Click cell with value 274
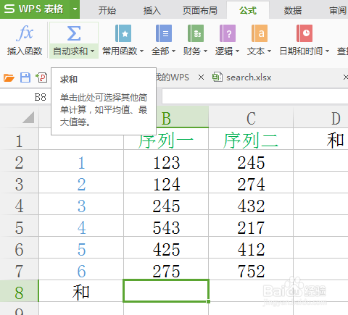Viewport: 348px width, 315px height. coord(251,182)
